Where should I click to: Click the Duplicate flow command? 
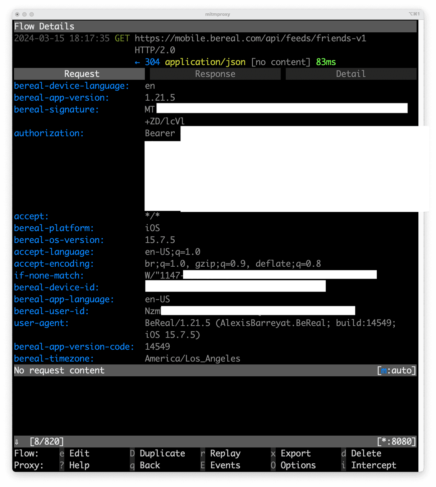coord(157,453)
